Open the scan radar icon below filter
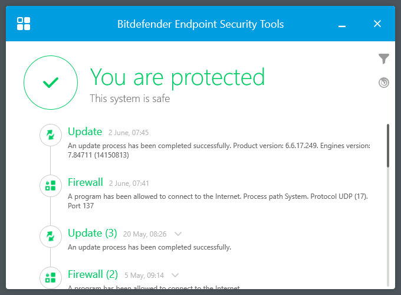Image resolution: width=401 pixels, height=295 pixels. [x=384, y=83]
